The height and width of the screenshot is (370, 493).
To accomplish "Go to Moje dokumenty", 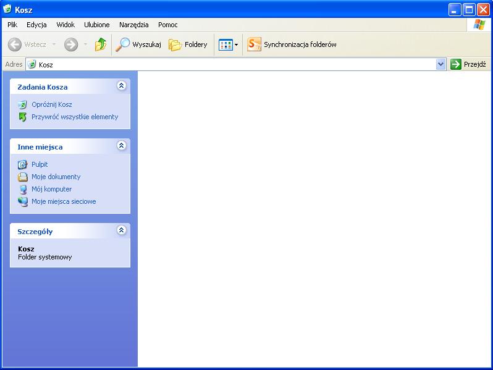I will pos(56,177).
